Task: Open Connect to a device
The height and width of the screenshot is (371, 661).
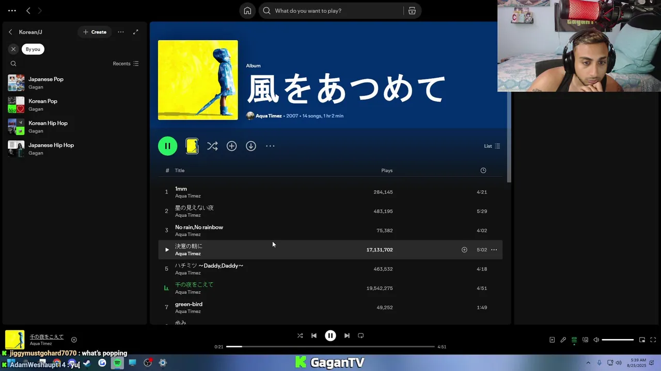Action: tap(585, 340)
